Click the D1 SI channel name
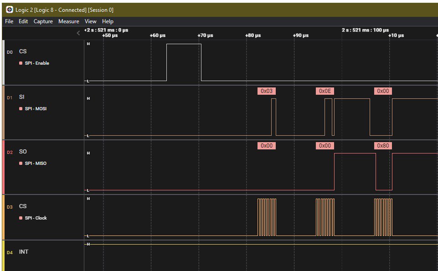Image resolution: width=438 pixels, height=271 pixels. pos(21,97)
